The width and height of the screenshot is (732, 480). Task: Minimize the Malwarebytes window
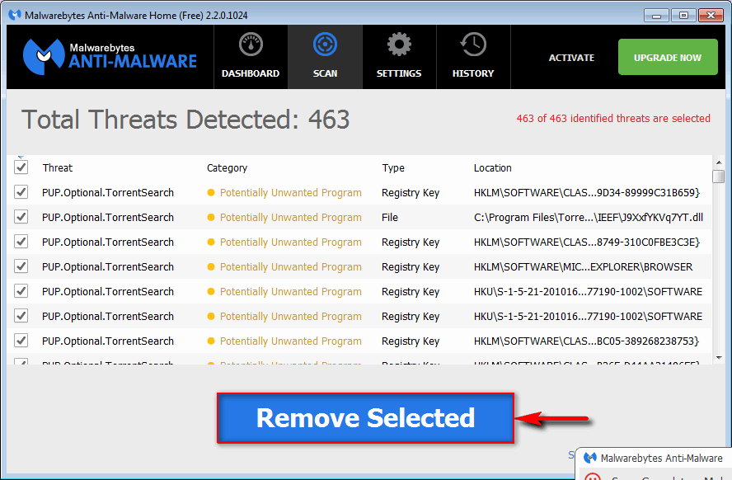(x=656, y=16)
